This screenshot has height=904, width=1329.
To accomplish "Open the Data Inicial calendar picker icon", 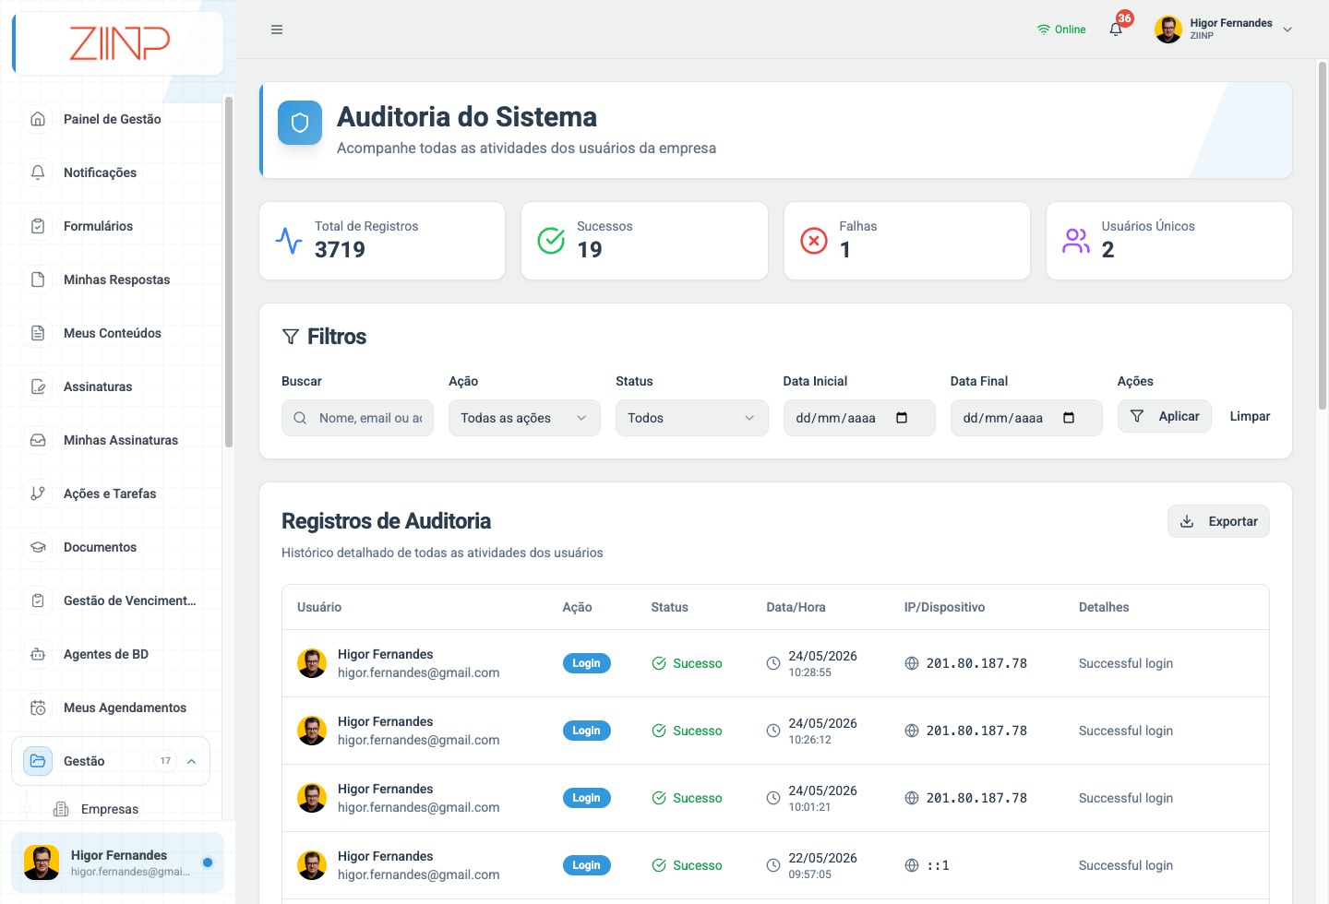I will (902, 418).
